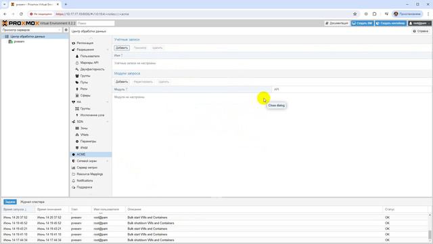This screenshot has height=244, width=433.
Task: Click the Proxmox search field
Action: [x=95, y=23]
